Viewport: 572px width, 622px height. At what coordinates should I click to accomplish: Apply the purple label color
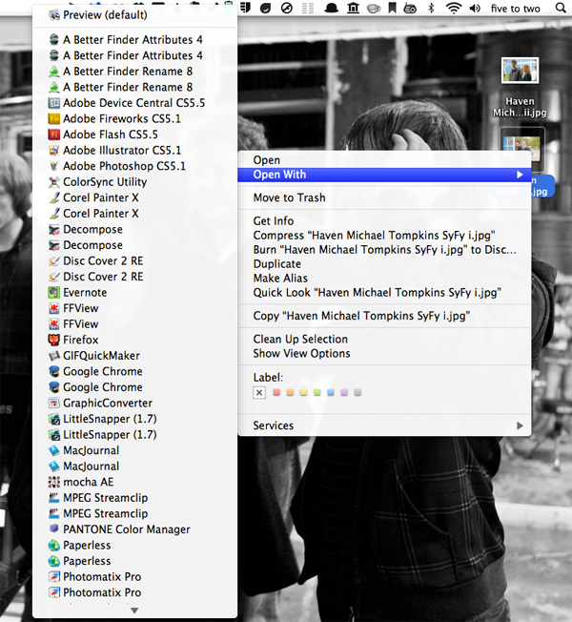click(344, 392)
